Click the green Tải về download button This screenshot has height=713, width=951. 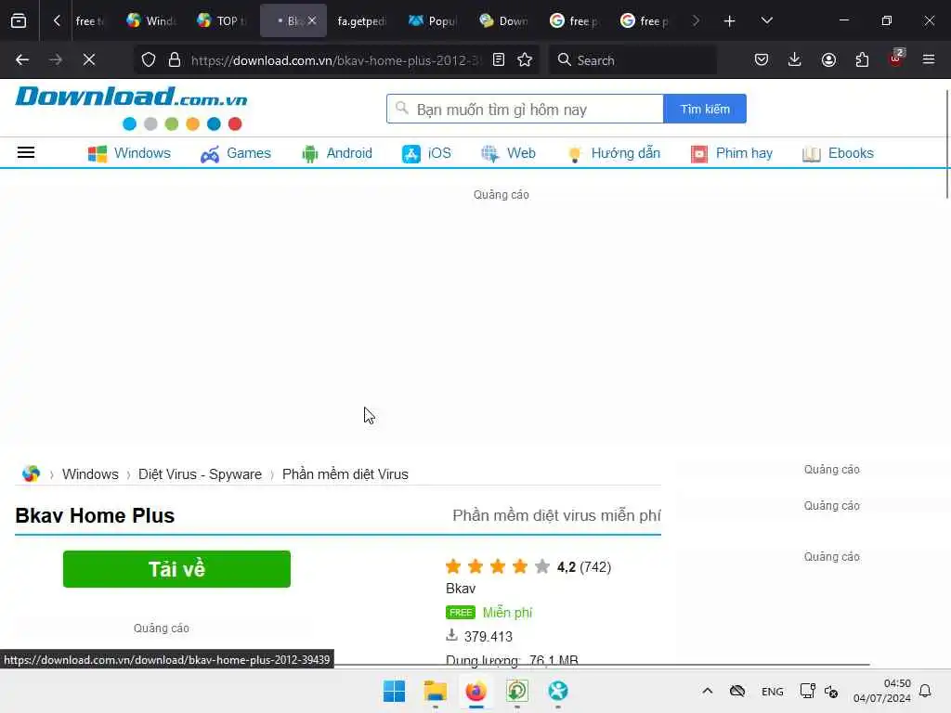point(176,569)
